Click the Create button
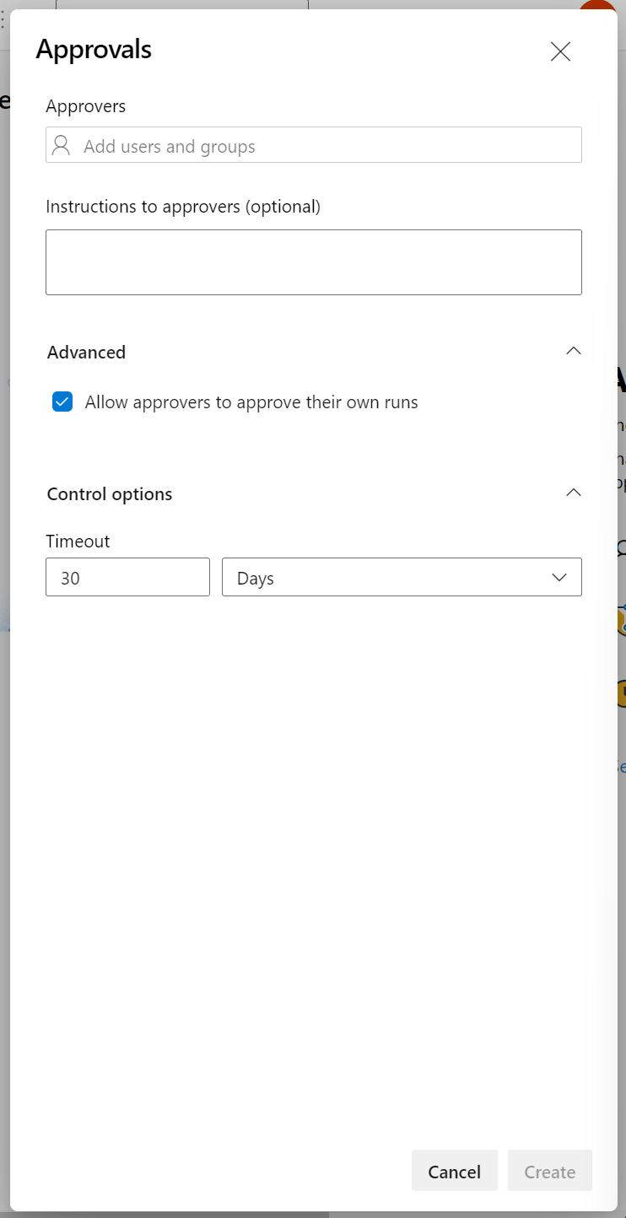 tap(550, 1171)
